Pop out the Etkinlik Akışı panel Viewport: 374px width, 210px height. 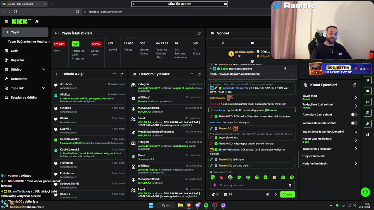pyautogui.click(x=121, y=74)
